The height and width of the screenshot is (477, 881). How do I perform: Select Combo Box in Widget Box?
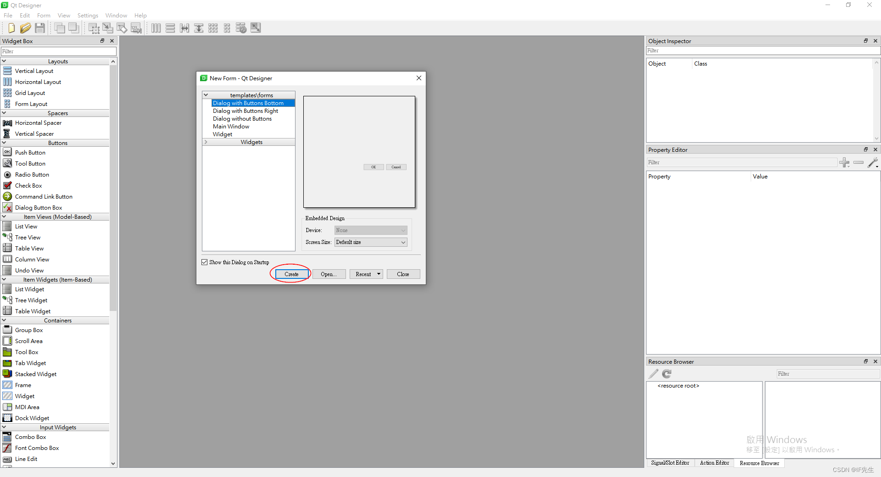pyautogui.click(x=30, y=437)
